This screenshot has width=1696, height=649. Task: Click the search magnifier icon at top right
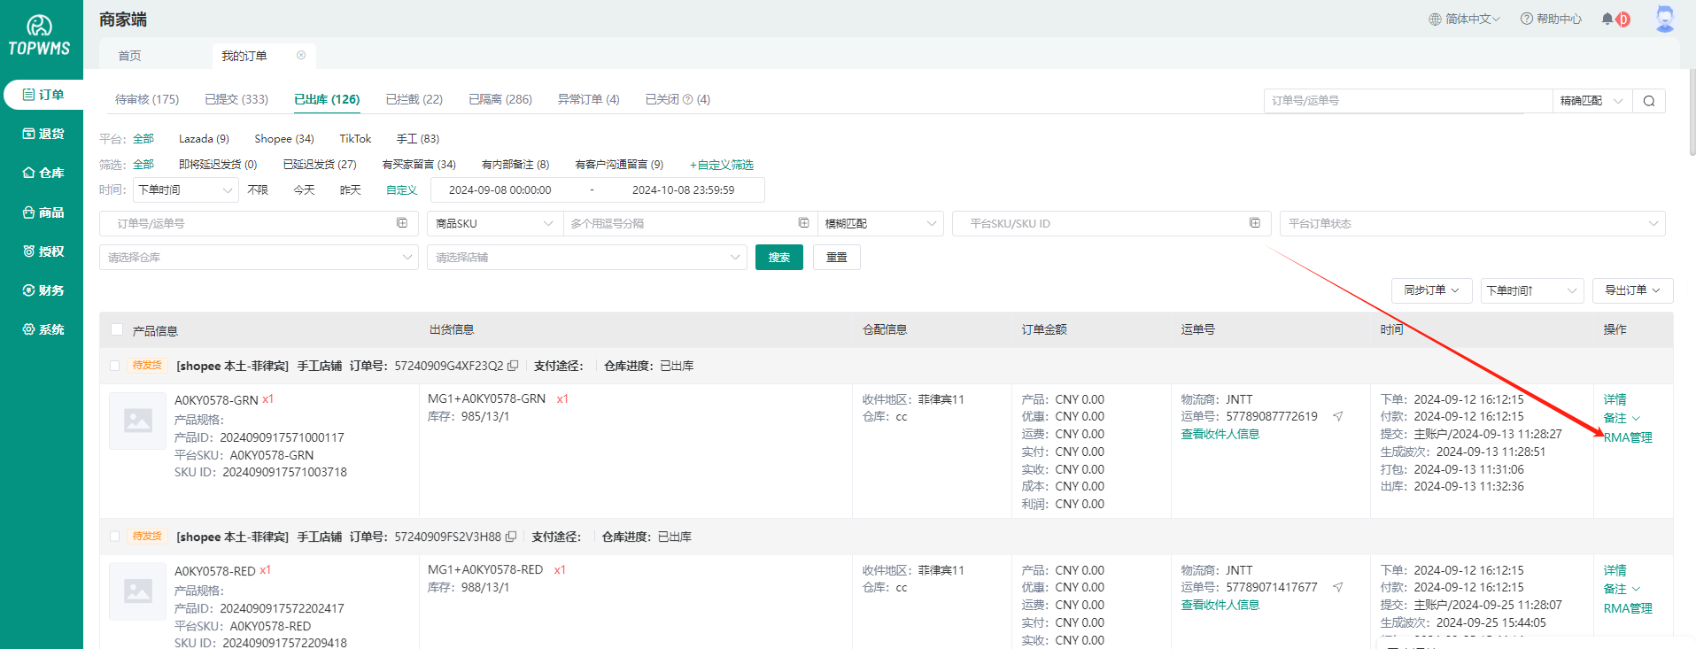coord(1648,101)
